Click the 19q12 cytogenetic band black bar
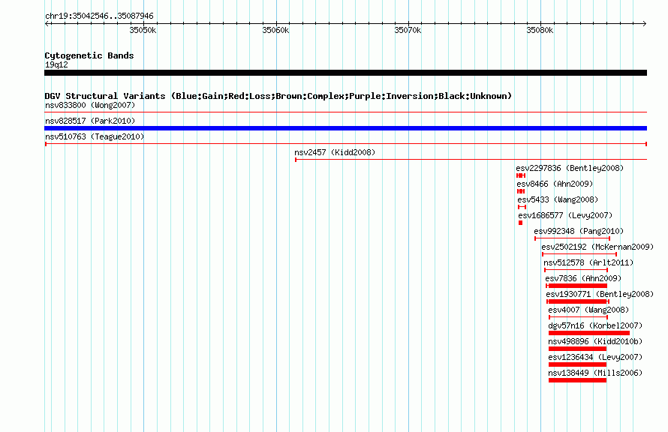668x432 pixels. click(345, 73)
